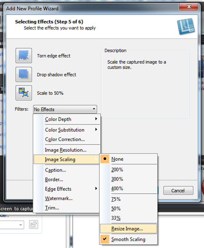Viewport: 204px width, 248px height.
Task: Click the Scale to 50% icon button
Action: (x=24, y=93)
